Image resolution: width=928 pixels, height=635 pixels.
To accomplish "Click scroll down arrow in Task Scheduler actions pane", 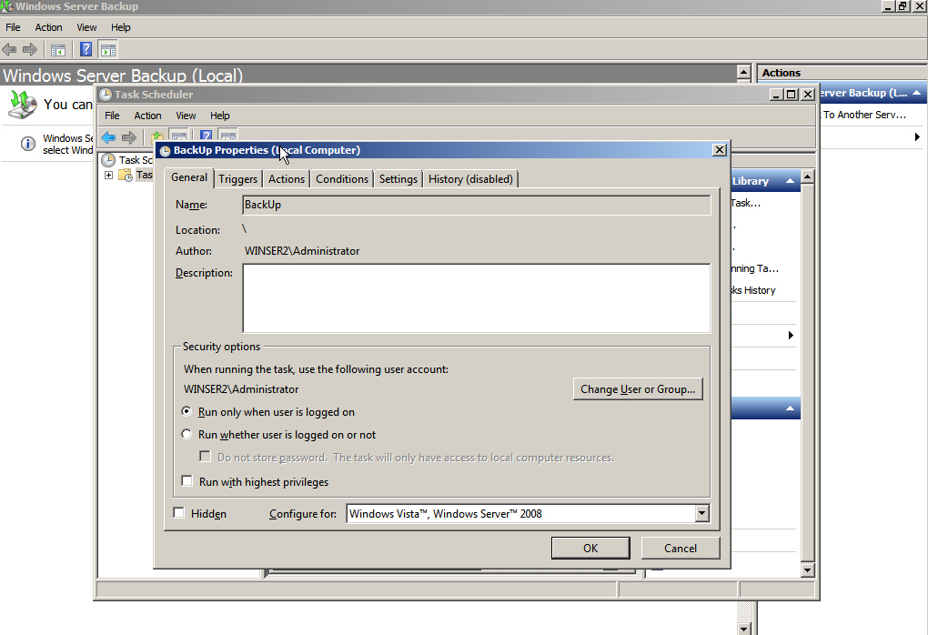I will pos(807,570).
